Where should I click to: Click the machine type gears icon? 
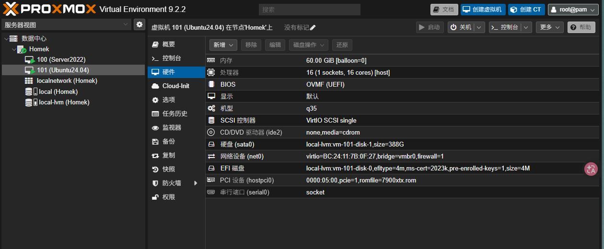click(x=211, y=108)
